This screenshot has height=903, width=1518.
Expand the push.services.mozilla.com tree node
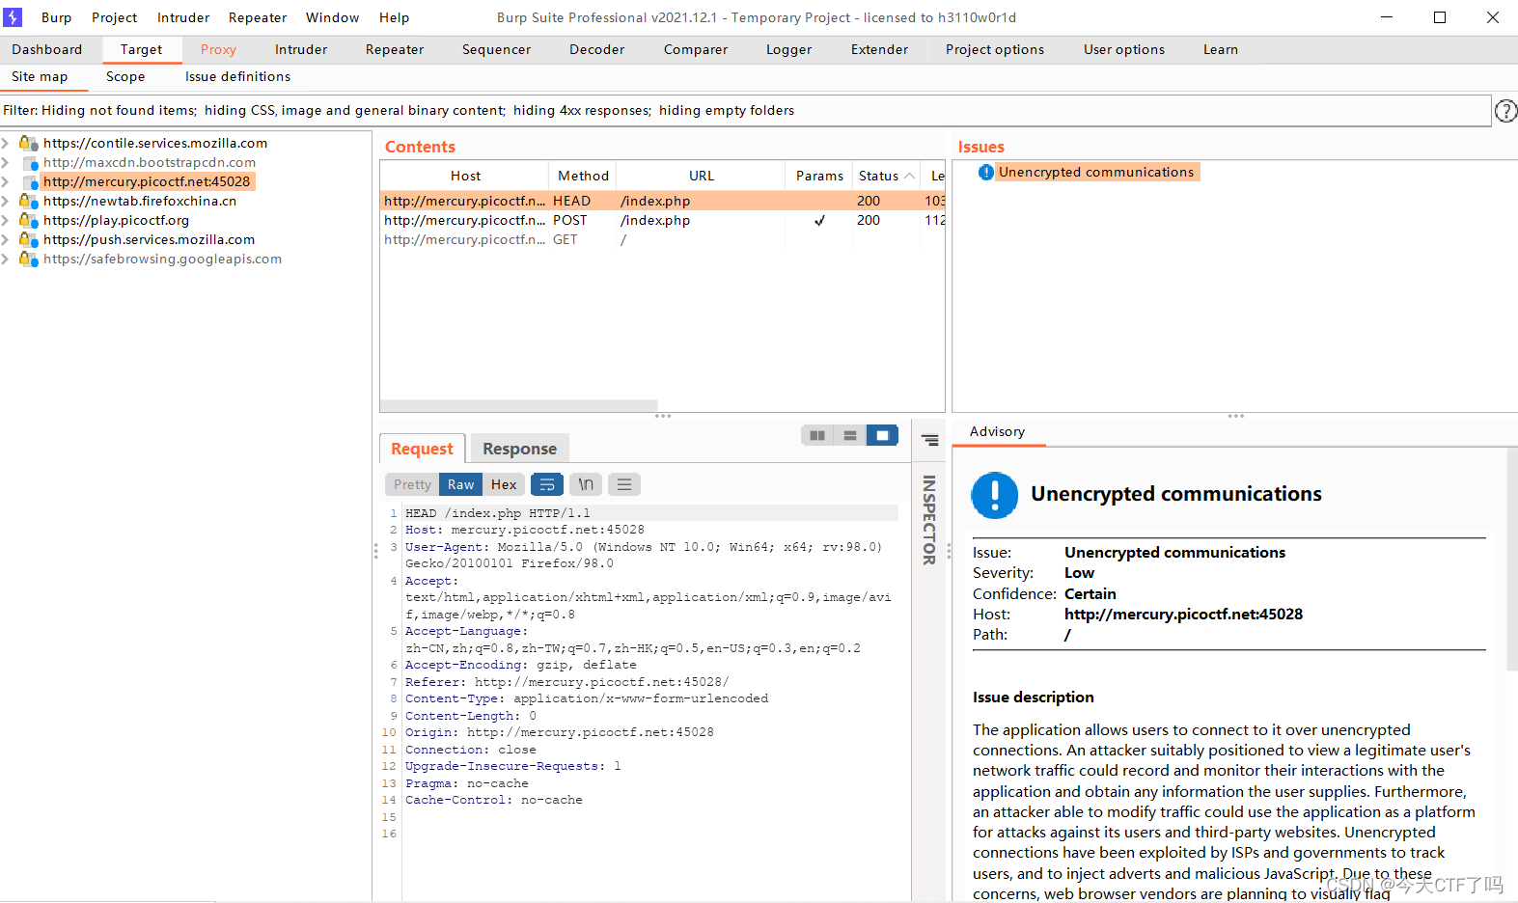[x=6, y=239]
